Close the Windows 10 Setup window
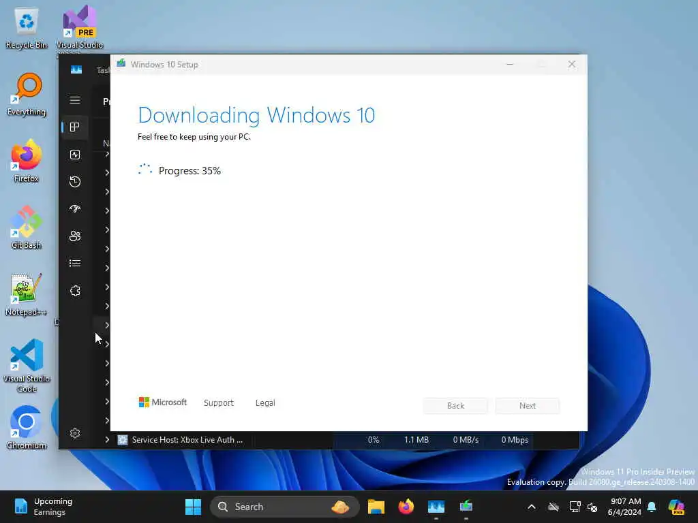 click(x=572, y=64)
